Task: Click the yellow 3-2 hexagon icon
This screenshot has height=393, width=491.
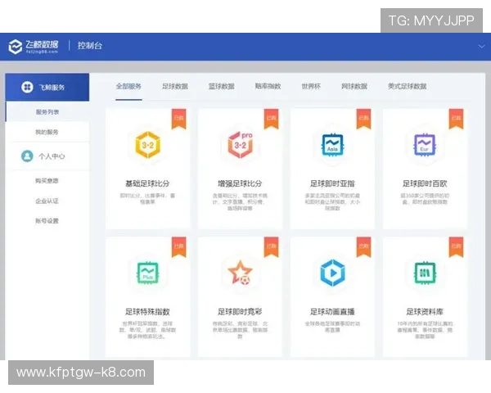Action: [148, 145]
